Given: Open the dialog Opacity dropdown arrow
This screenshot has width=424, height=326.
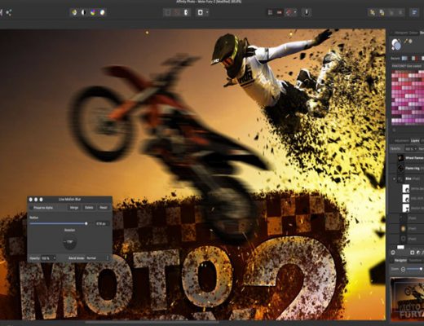Looking at the screenshot, I should [54, 258].
